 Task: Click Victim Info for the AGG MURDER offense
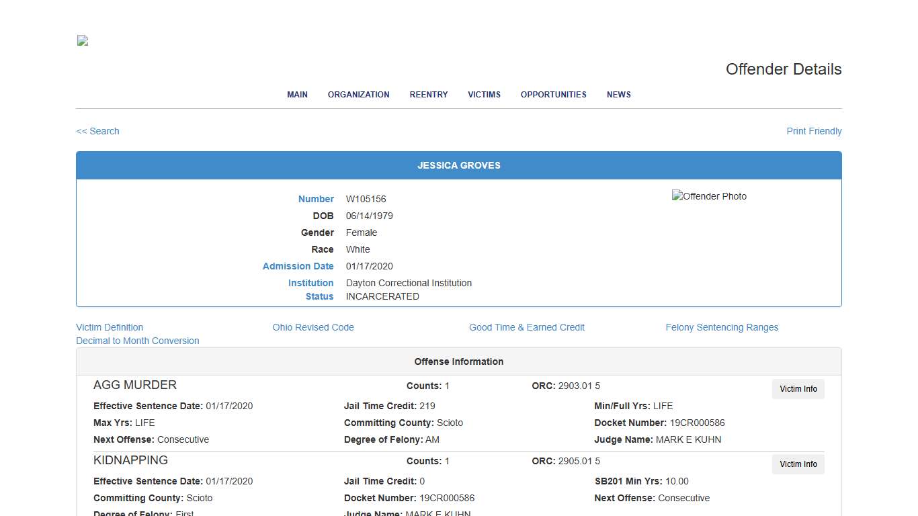[x=798, y=389]
